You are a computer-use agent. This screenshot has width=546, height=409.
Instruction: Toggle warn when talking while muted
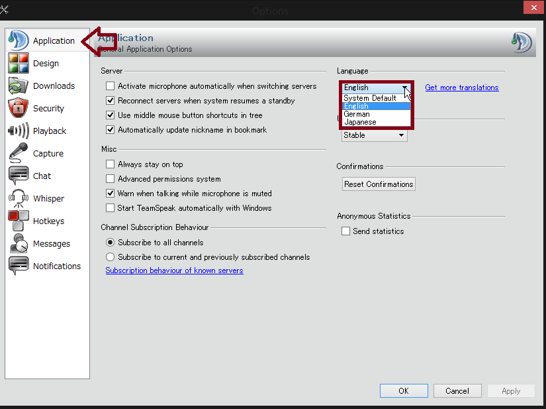point(110,193)
